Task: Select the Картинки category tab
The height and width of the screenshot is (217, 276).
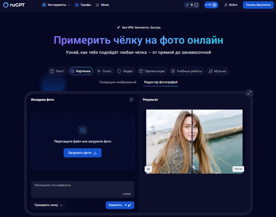Action: click(81, 71)
